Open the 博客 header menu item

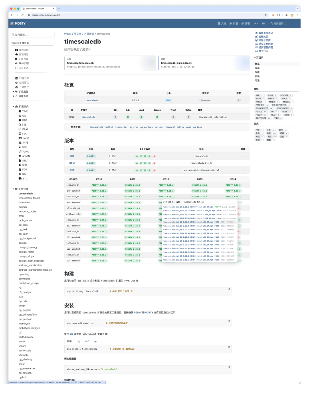coord(245,23)
